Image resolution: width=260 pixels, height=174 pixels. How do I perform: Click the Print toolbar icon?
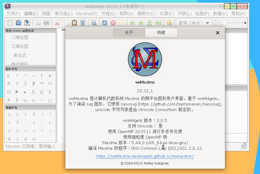pos(38,23)
